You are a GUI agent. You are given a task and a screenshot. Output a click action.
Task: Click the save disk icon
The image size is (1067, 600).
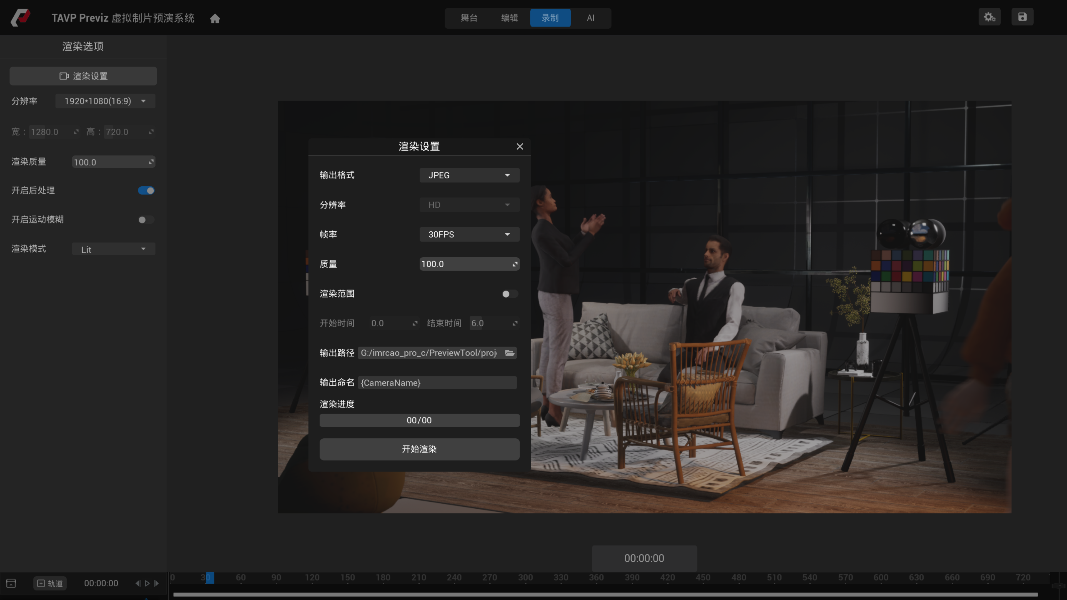click(1022, 17)
